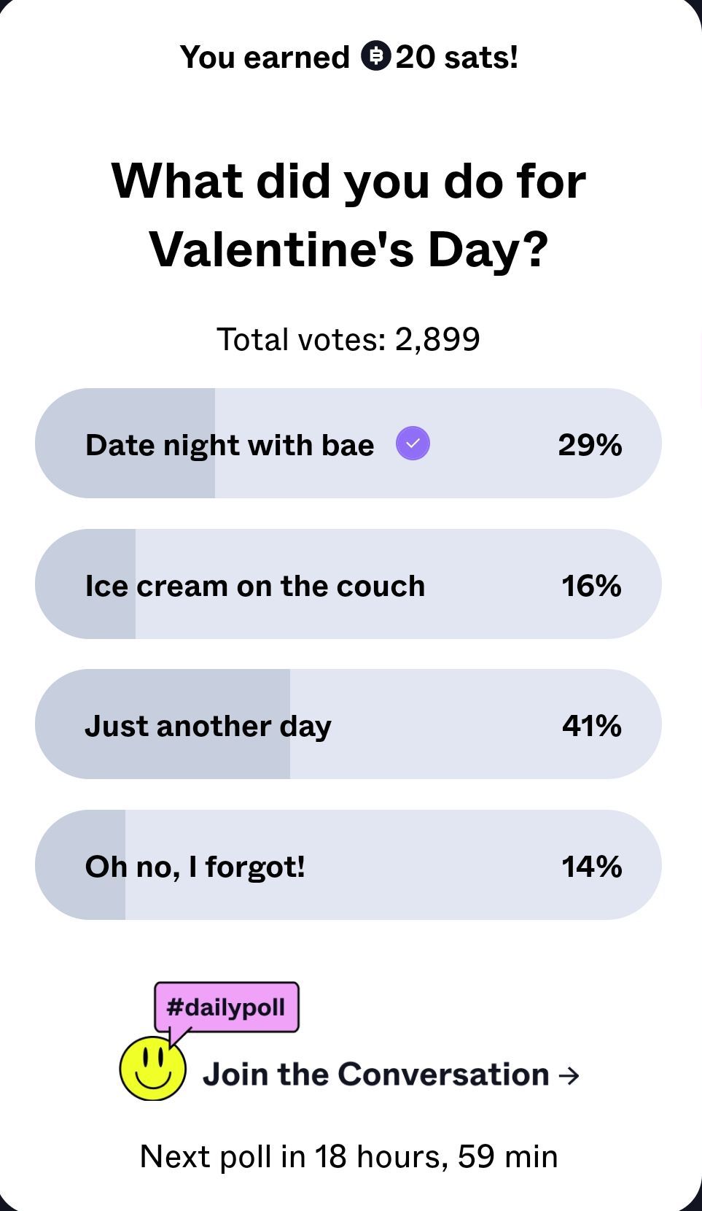
Task: Tap the Next poll countdown timer text
Action: [x=348, y=1156]
